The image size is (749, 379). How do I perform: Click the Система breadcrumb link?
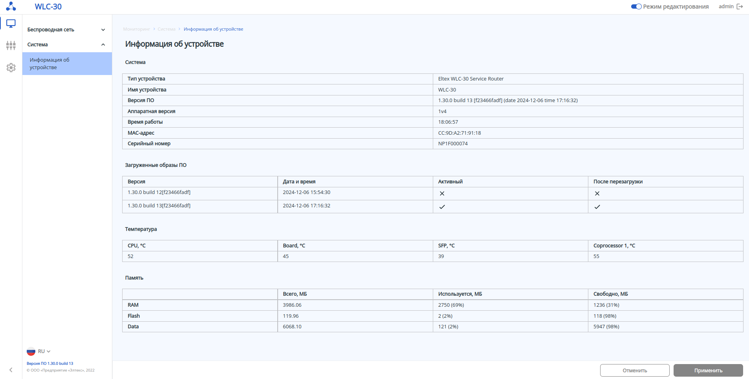click(167, 29)
